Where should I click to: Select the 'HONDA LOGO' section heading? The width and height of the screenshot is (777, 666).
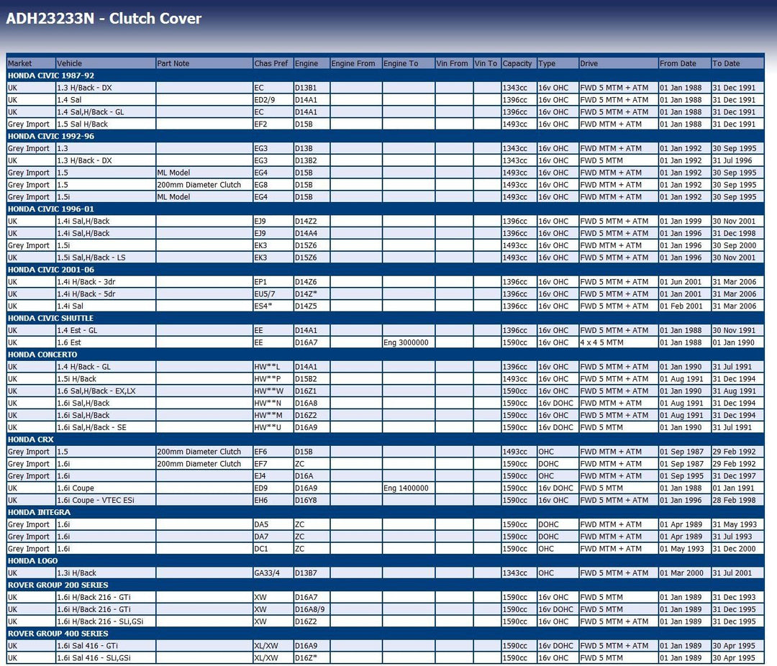32,561
